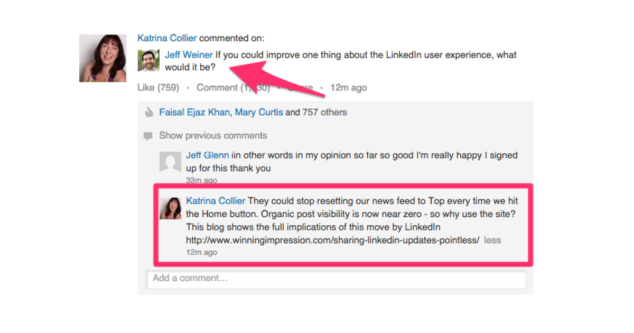Image resolution: width=634 pixels, height=333 pixels.
Task: Open Faisal Ejaz Khan's profile
Action: (194, 112)
